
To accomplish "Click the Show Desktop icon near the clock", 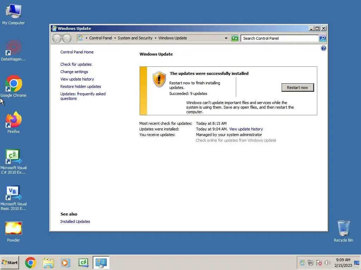I will point(357,263).
